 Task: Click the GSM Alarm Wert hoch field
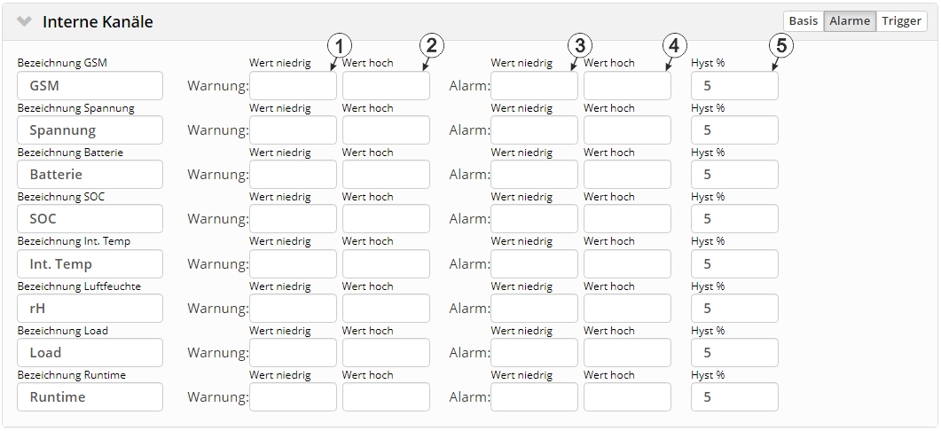[627, 86]
